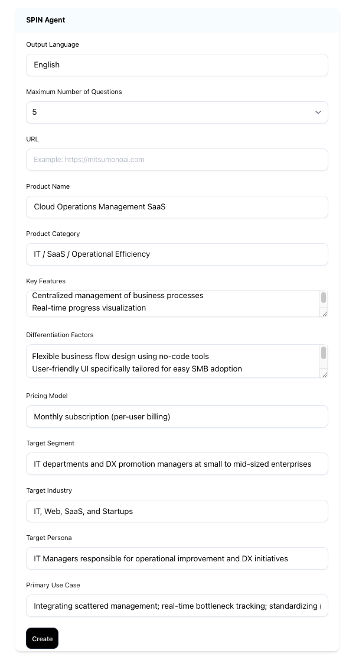
Task: Click the Key Features resize handle
Action: [x=324, y=313]
